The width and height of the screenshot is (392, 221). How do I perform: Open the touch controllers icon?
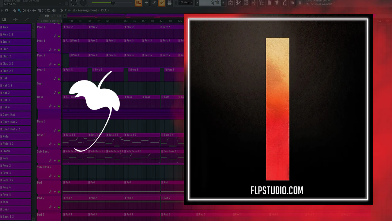292,3
